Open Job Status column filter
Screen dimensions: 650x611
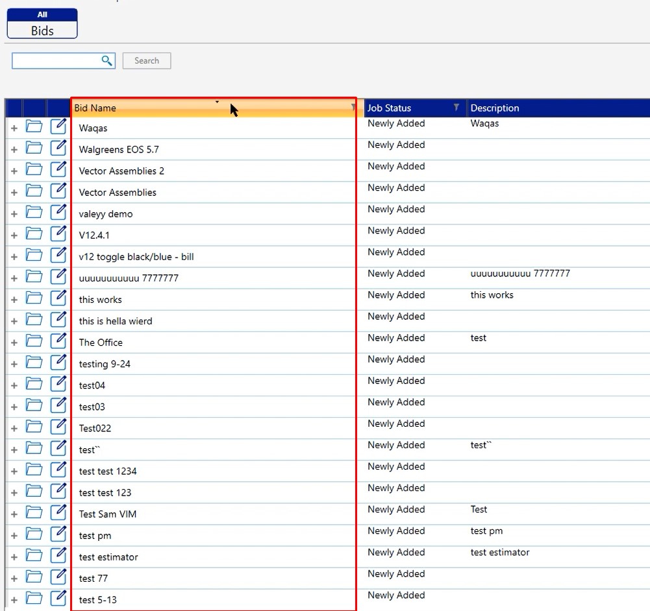(x=456, y=108)
